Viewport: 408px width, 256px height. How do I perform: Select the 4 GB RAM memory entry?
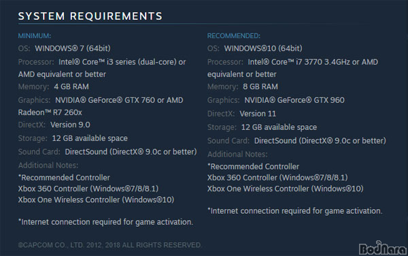coord(71,86)
